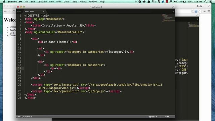Click the DOCTYPE html declaration on line 1
The width and height of the screenshot is (215, 121).
pos(37,16)
